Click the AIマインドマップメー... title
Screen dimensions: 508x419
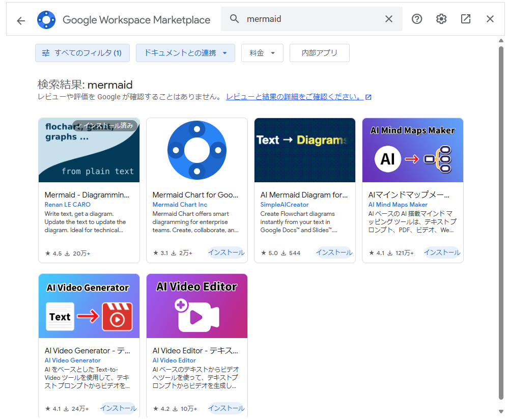[x=409, y=195]
